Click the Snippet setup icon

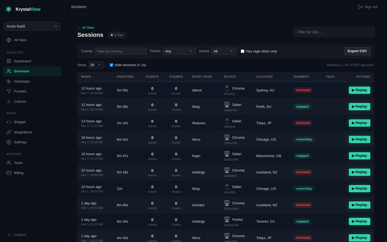click(x=9, y=122)
